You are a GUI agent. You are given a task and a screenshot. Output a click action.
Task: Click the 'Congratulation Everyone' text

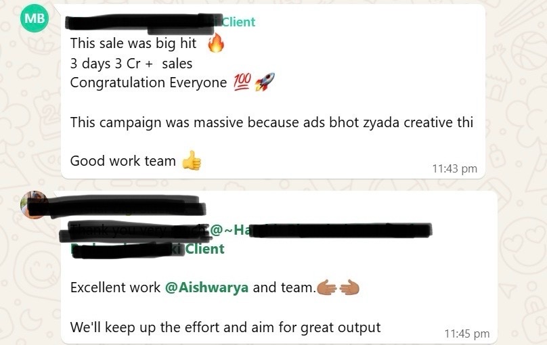149,83
